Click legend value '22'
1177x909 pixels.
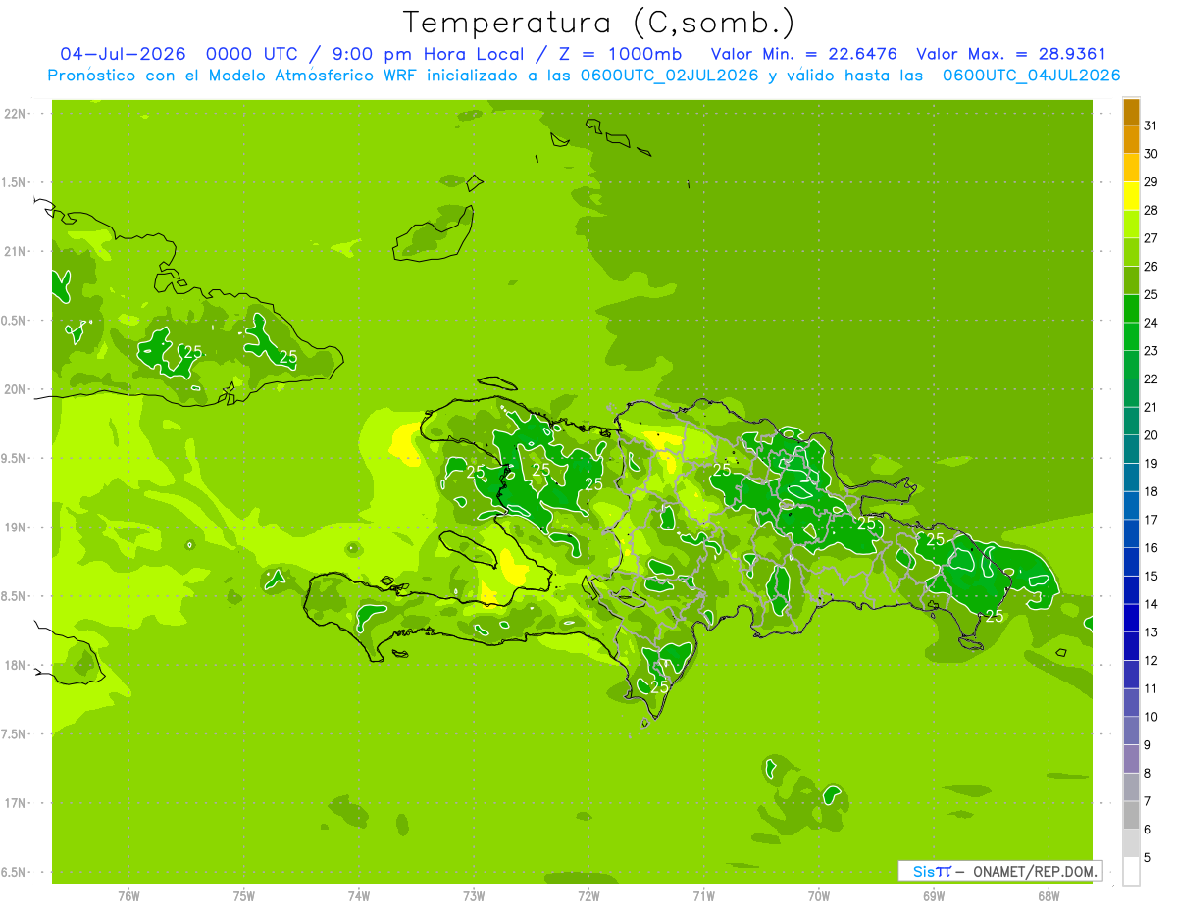point(1151,379)
